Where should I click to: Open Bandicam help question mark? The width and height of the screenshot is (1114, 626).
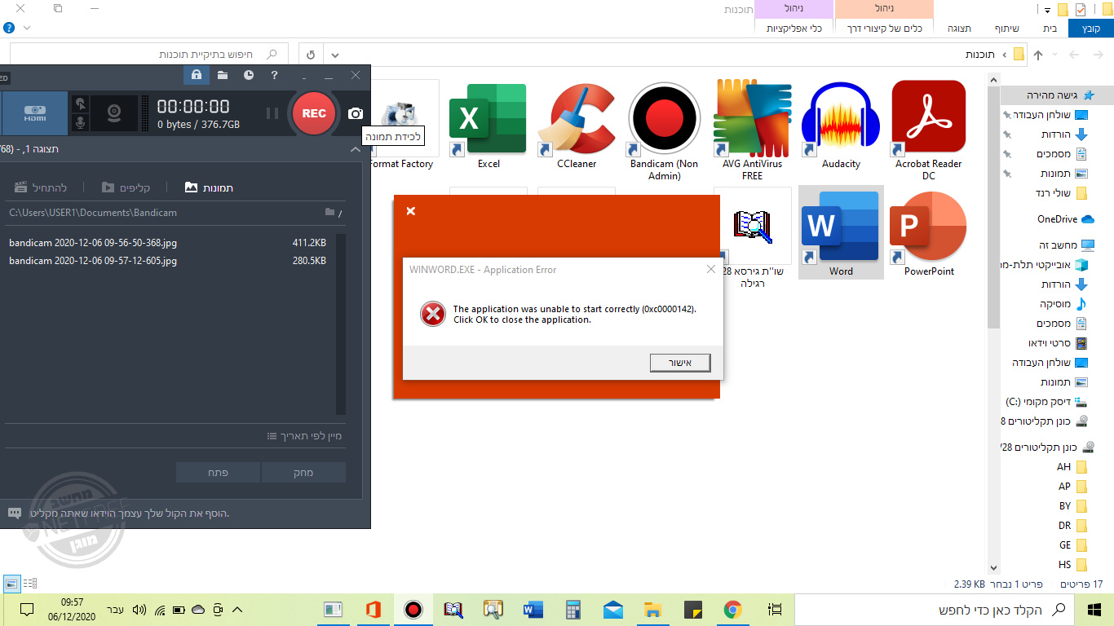point(275,75)
